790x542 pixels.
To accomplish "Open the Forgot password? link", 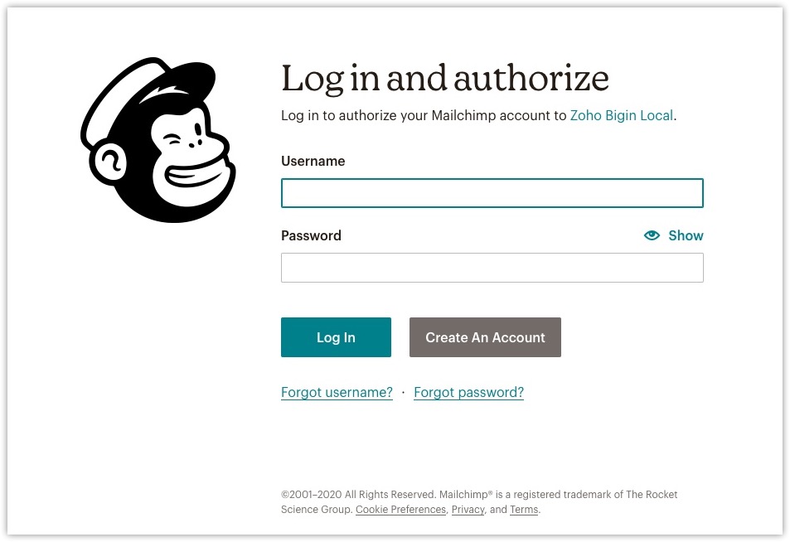I will point(468,393).
